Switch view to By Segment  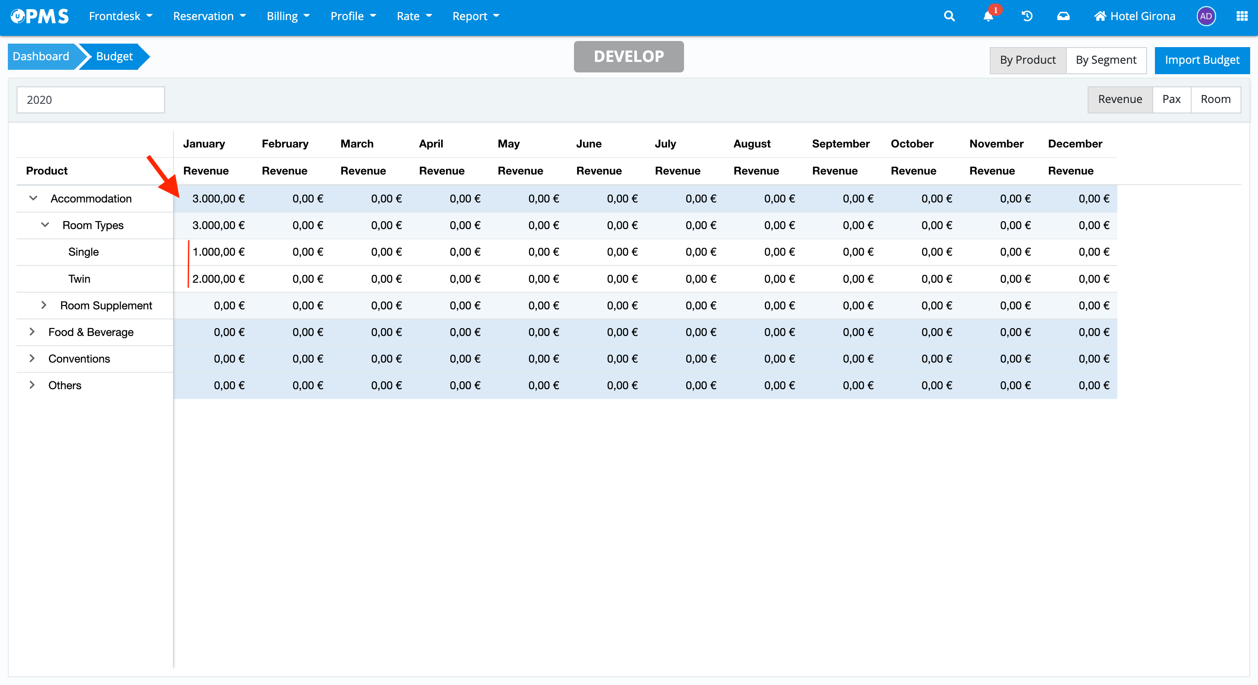point(1106,60)
